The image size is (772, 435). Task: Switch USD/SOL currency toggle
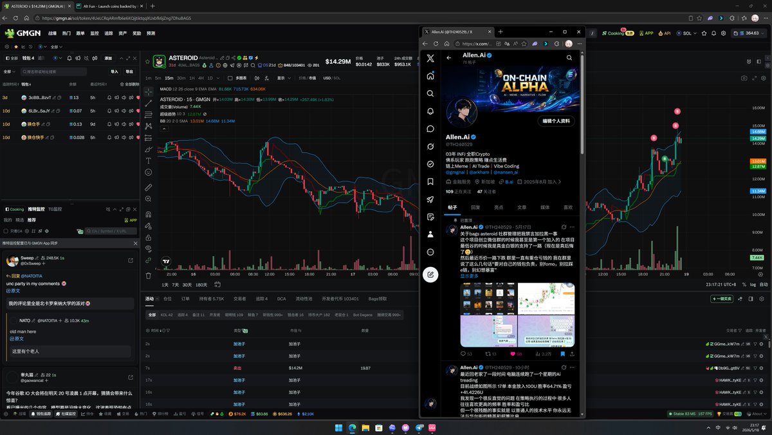[x=331, y=78]
